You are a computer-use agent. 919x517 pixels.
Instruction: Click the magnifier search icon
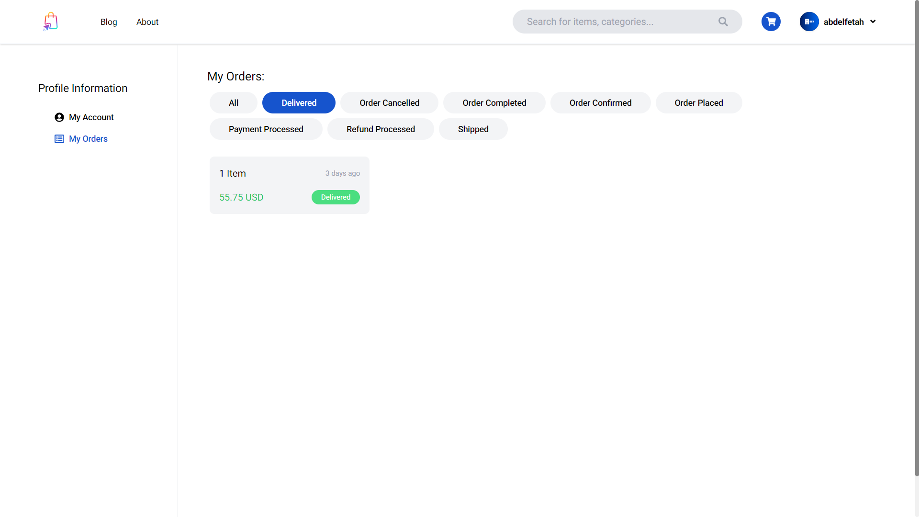click(723, 22)
